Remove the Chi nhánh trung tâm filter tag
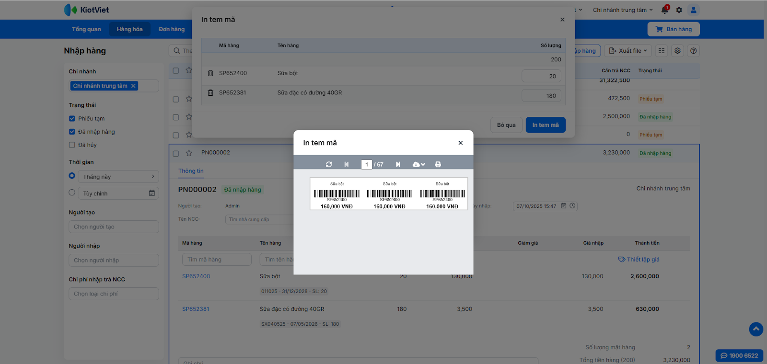 point(133,86)
